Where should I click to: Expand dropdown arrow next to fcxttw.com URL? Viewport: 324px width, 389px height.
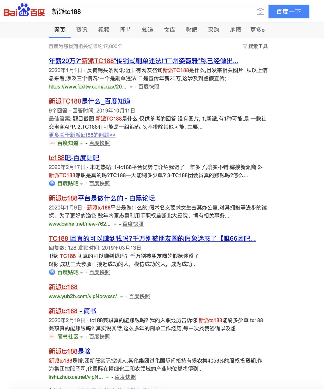point(131,87)
